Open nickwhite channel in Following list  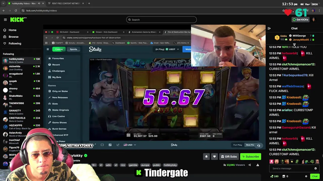click(22, 68)
